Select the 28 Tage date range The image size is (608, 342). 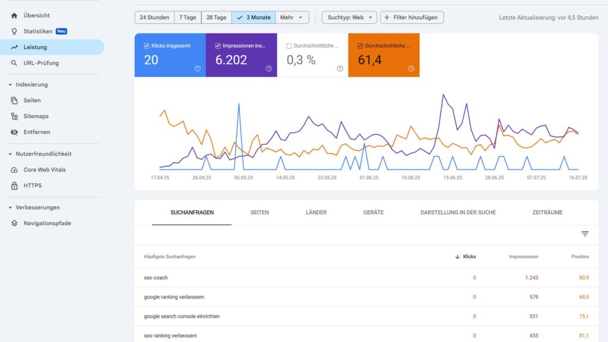click(x=216, y=18)
